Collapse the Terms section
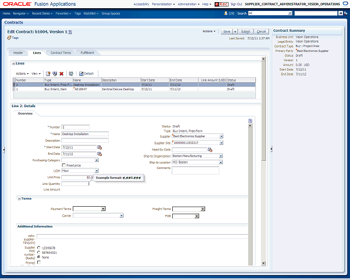350x280 pixels. [20, 199]
